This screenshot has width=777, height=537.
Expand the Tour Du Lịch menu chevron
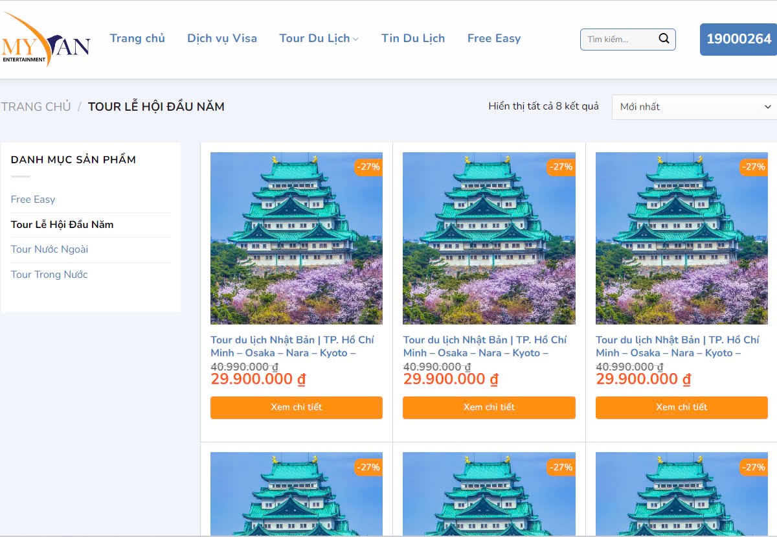coord(355,39)
